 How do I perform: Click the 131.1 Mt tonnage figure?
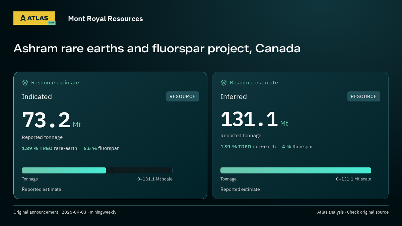(254, 119)
